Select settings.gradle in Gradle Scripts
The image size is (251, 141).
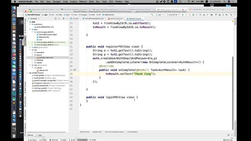point(47,88)
